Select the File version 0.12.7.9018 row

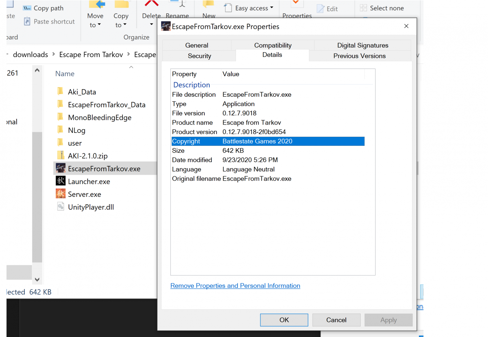coord(268,113)
